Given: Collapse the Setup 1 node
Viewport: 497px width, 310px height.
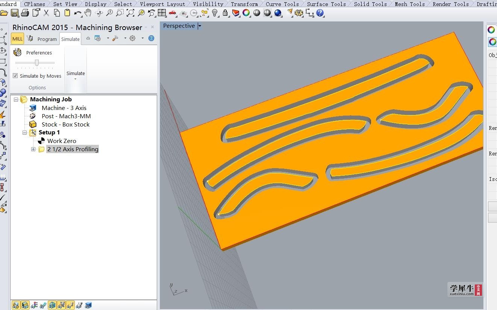Looking at the screenshot, I should 24,132.
